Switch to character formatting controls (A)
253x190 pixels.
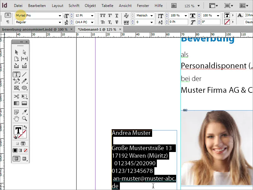tap(8, 15)
